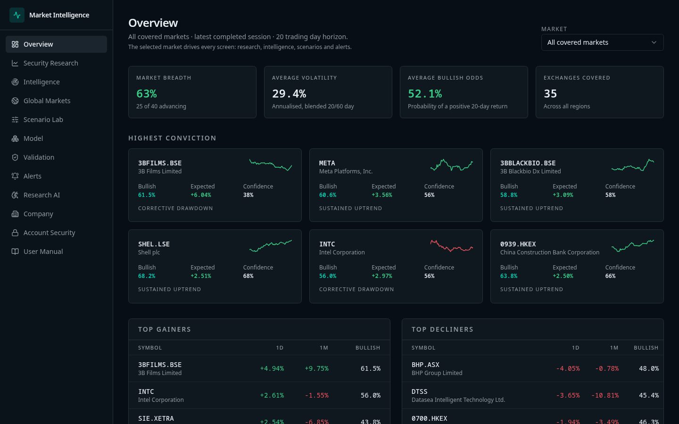Click Corrective Drawdown label on INTC card

(356, 289)
